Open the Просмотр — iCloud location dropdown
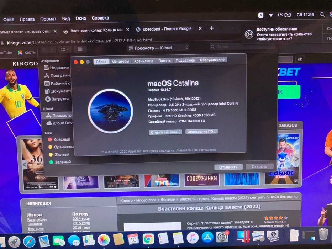 pyautogui.click(x=158, y=48)
